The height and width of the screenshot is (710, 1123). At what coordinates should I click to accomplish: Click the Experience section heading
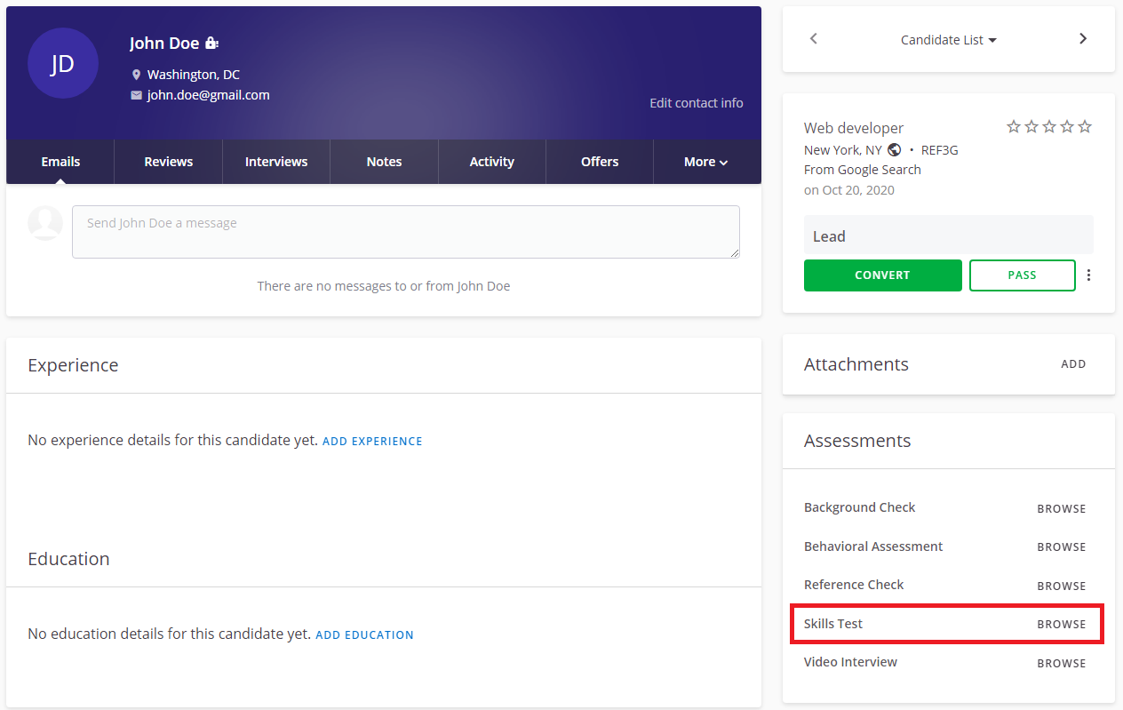(73, 365)
